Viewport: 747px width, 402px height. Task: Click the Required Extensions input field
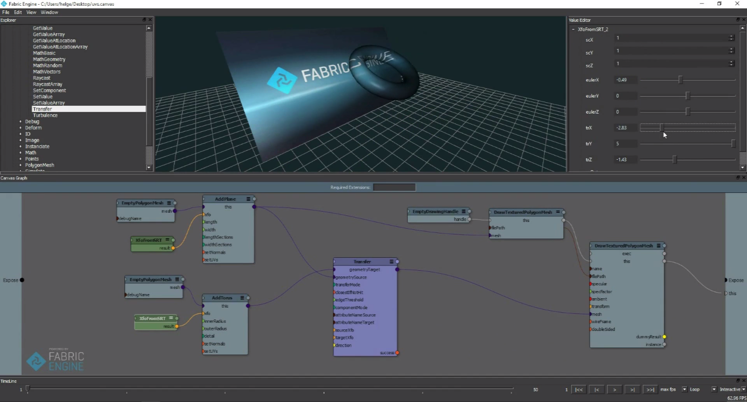[x=394, y=187]
